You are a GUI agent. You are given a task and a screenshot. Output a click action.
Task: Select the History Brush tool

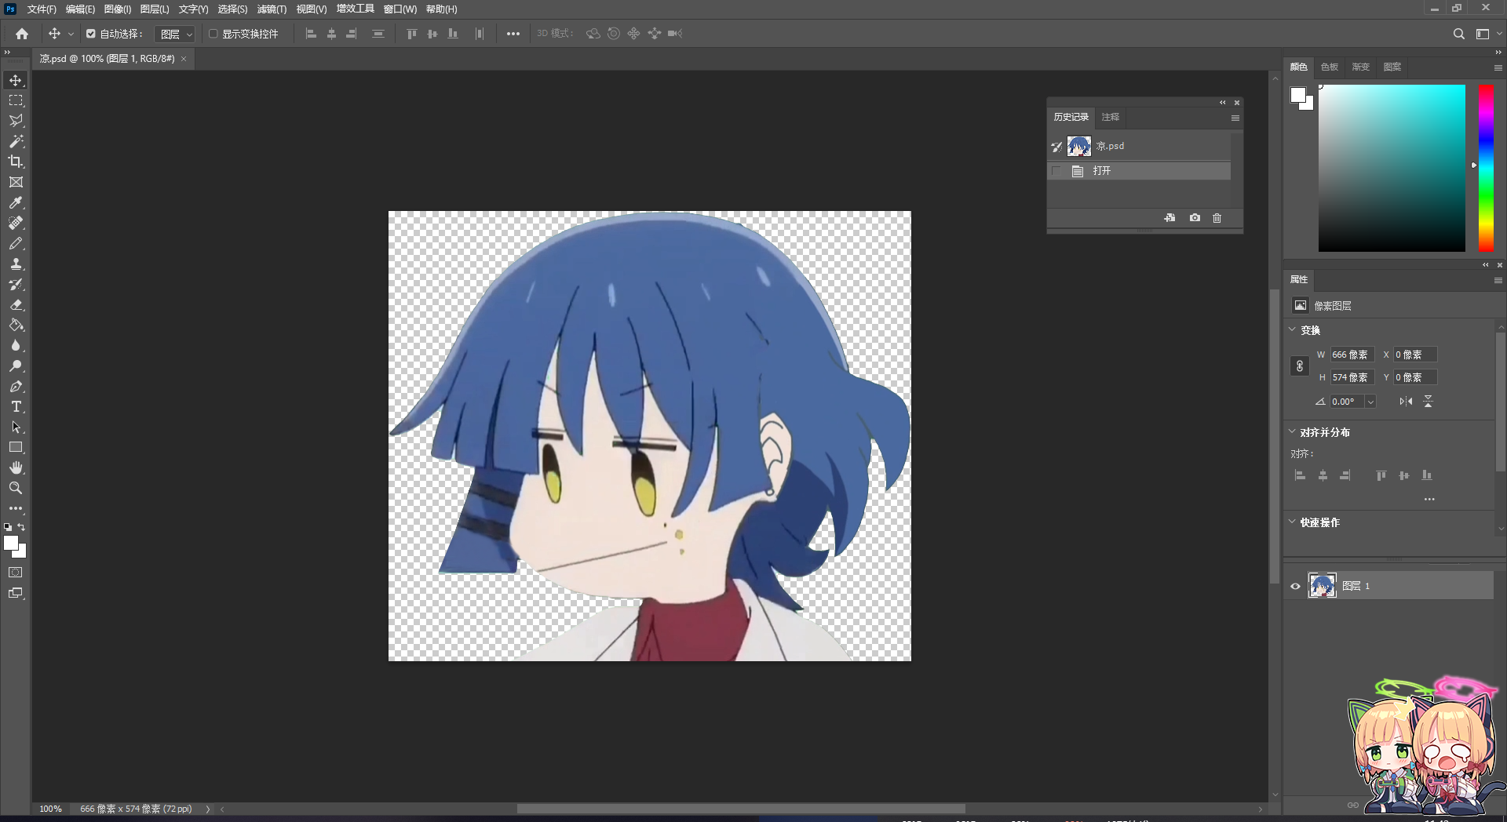(16, 284)
